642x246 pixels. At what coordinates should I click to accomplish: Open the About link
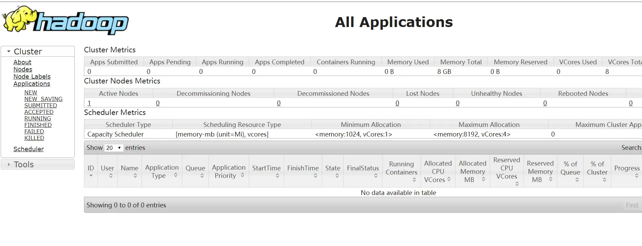pos(22,62)
